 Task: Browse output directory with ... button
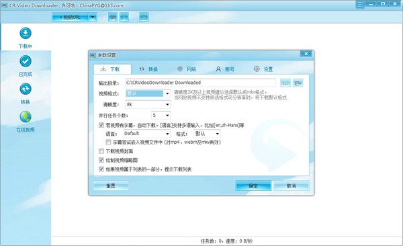click(x=285, y=83)
